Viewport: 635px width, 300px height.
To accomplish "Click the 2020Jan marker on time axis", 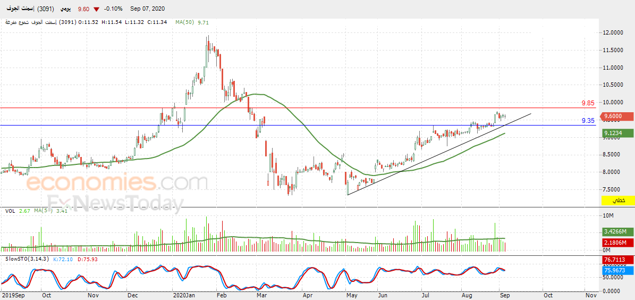I will click(185, 296).
